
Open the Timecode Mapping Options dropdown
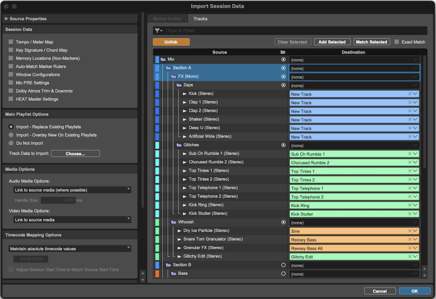pyautogui.click(x=70, y=248)
